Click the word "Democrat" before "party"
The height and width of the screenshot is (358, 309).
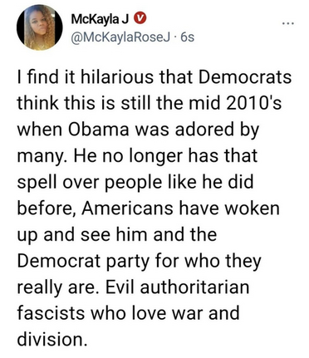(59, 261)
